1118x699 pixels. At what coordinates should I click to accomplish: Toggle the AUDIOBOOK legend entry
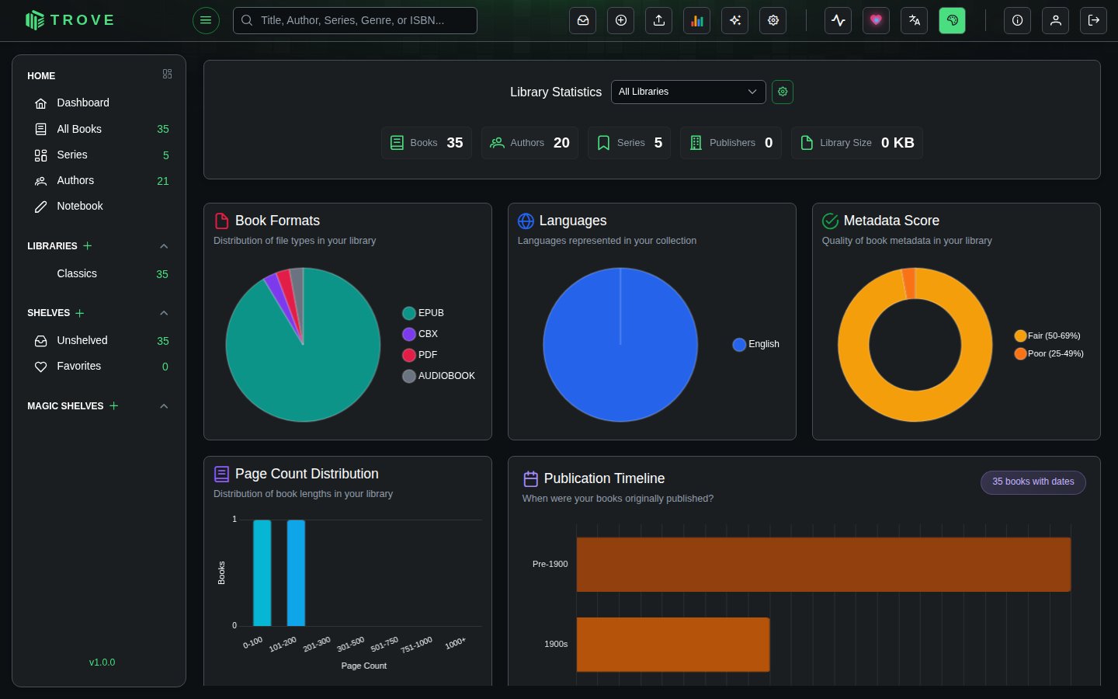point(439,376)
